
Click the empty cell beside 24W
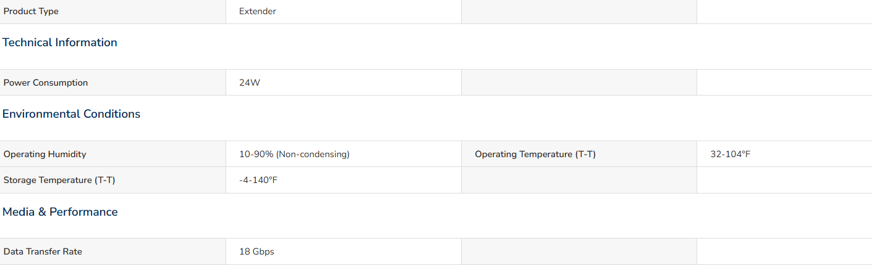pos(579,83)
